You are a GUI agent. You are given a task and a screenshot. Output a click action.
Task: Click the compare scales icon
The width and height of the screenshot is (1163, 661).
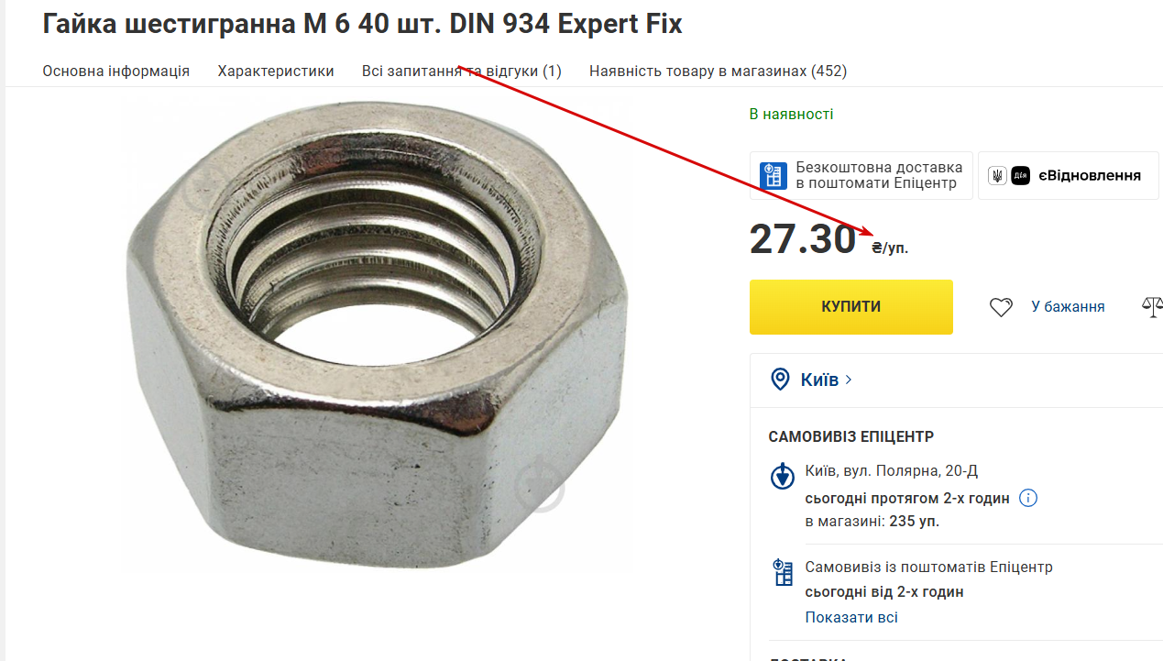point(1153,307)
